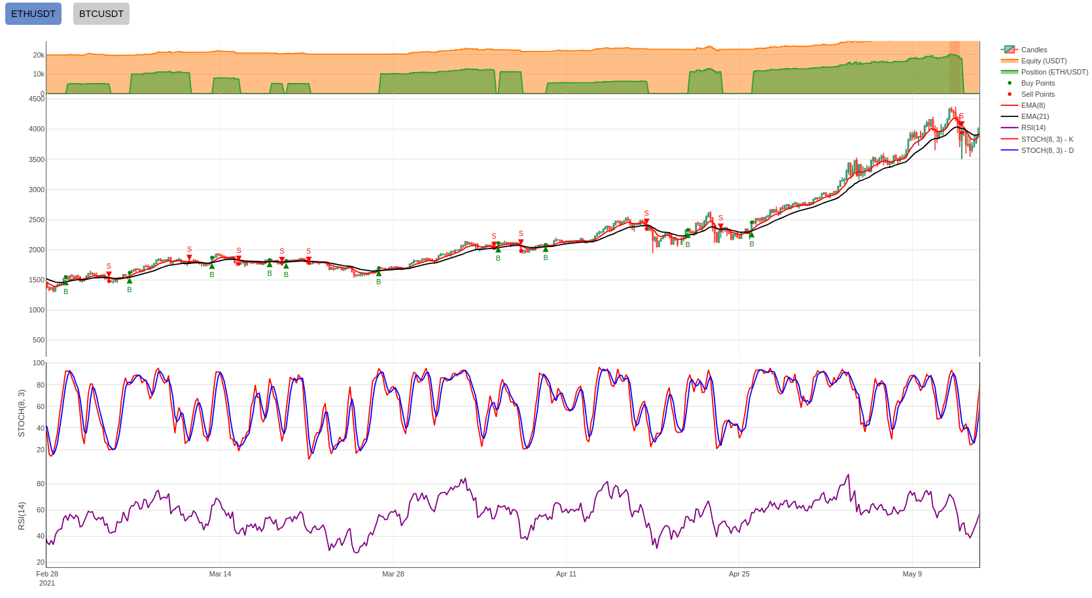Click the Apr 25 x-axis tick label
Image resolution: width=1092 pixels, height=598 pixels.
point(739,574)
